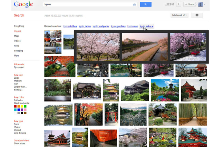Click the profile avatar picture
The image size is (221, 147).
tap(200, 4)
